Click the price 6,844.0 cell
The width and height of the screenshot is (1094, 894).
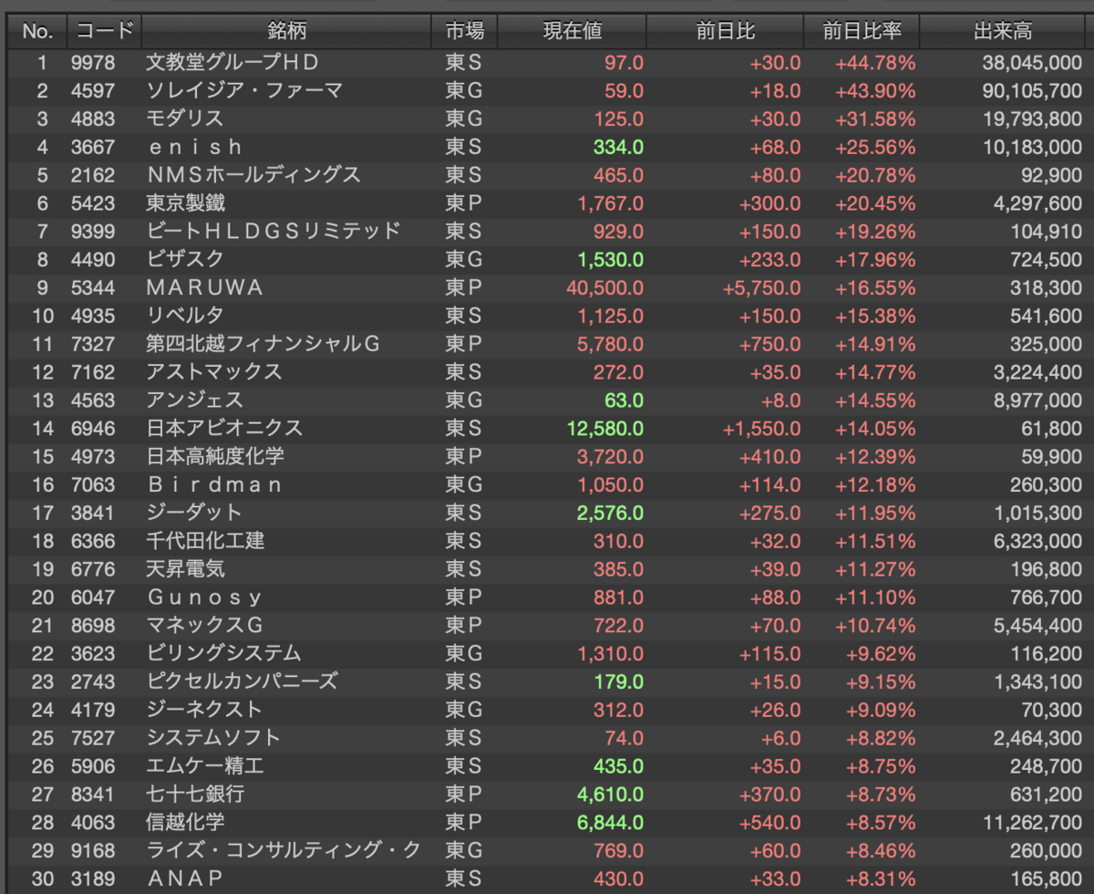pos(610,822)
